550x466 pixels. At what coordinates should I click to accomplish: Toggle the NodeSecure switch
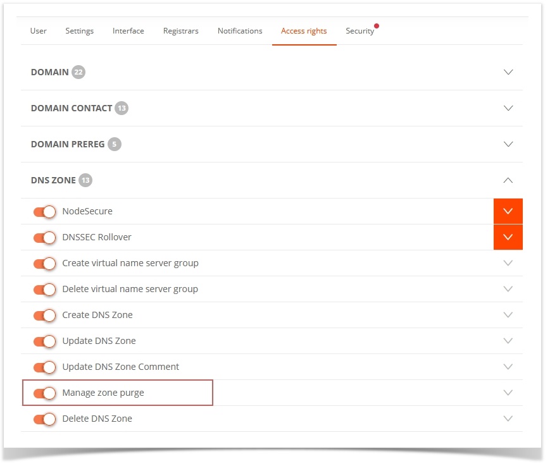[44, 212]
